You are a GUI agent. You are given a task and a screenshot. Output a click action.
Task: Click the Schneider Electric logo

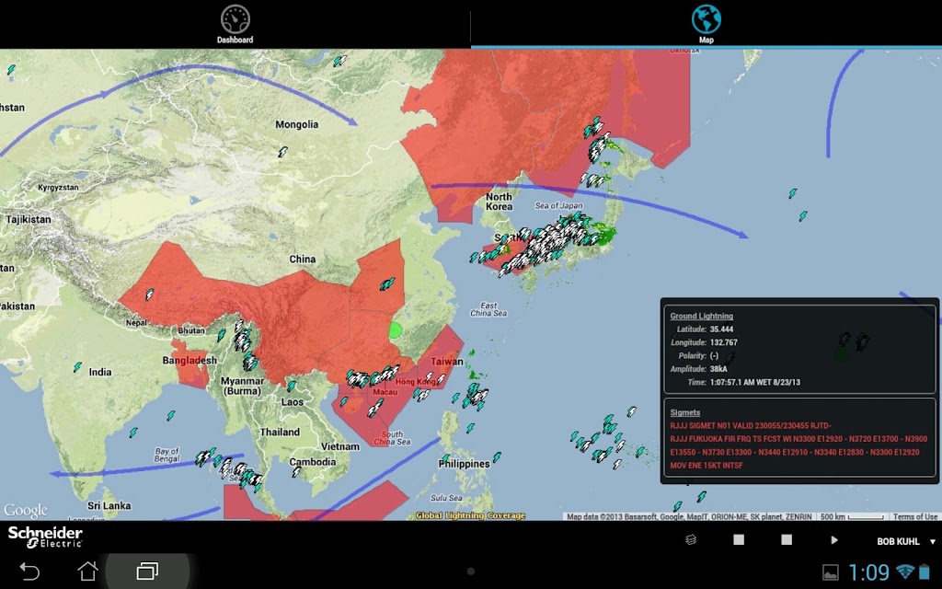45,537
